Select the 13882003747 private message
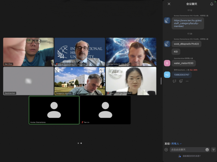The width and height of the screenshot is (217, 162). pyautogui.click(x=182, y=75)
